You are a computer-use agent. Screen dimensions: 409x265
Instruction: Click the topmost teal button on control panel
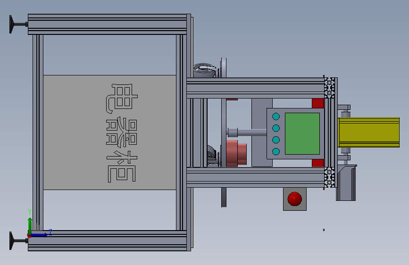click(276, 116)
